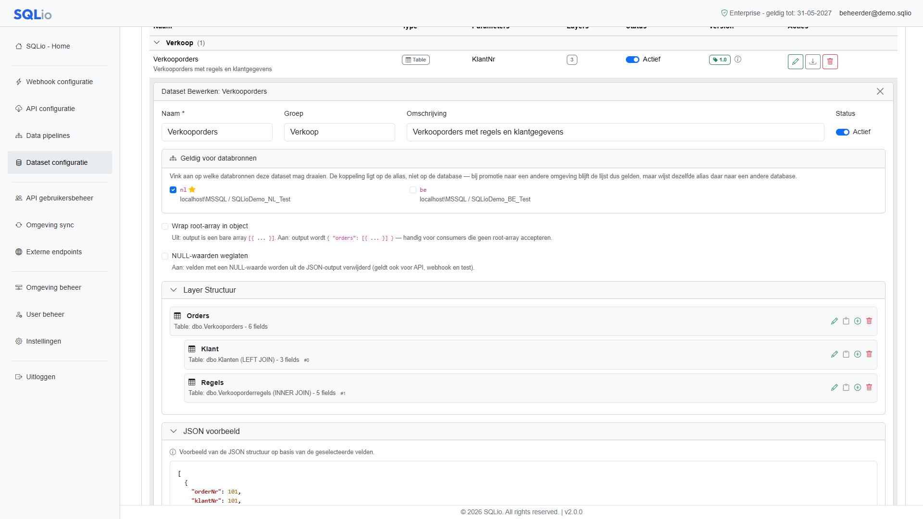This screenshot has width=923, height=519.
Task: Open SQLio - Home in sidebar
Action: [x=60, y=46]
